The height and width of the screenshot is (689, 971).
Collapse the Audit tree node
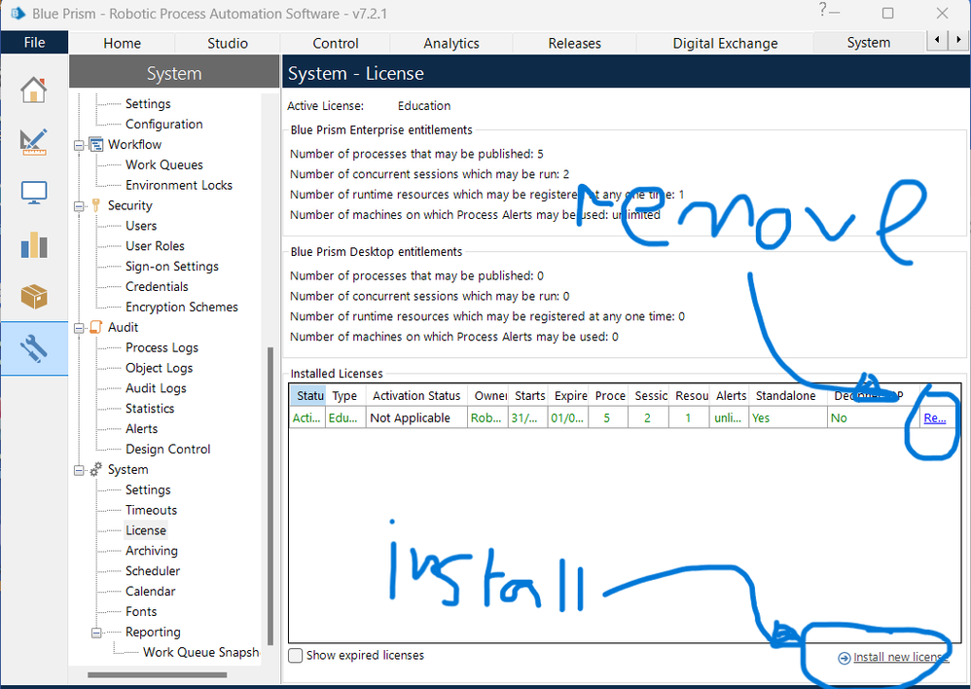point(79,328)
